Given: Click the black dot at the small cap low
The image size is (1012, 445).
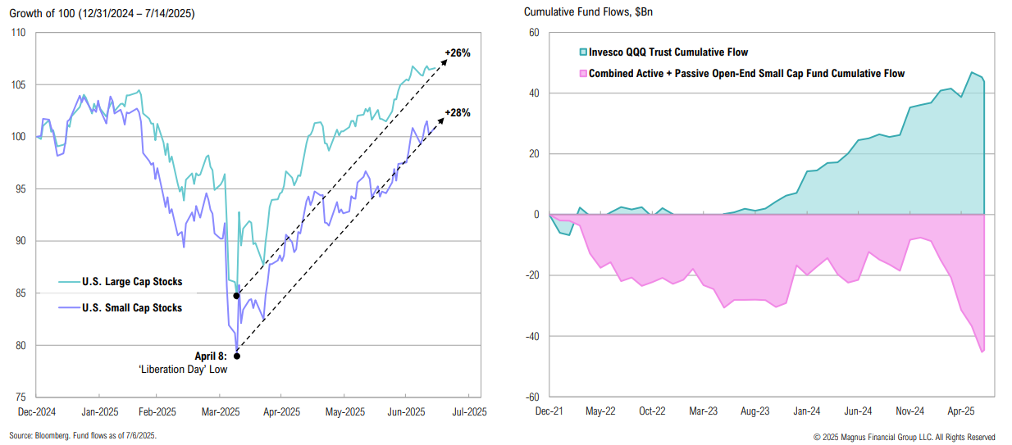Looking at the screenshot, I should pos(237,356).
